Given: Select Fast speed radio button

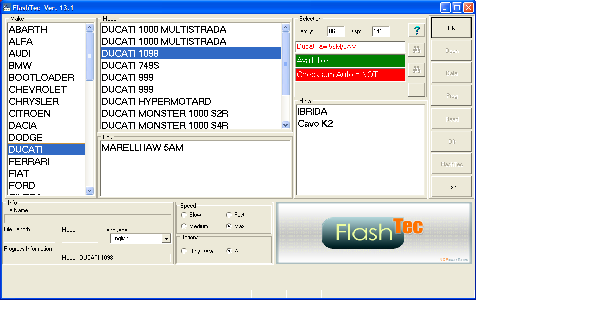Looking at the screenshot, I should pyautogui.click(x=229, y=215).
